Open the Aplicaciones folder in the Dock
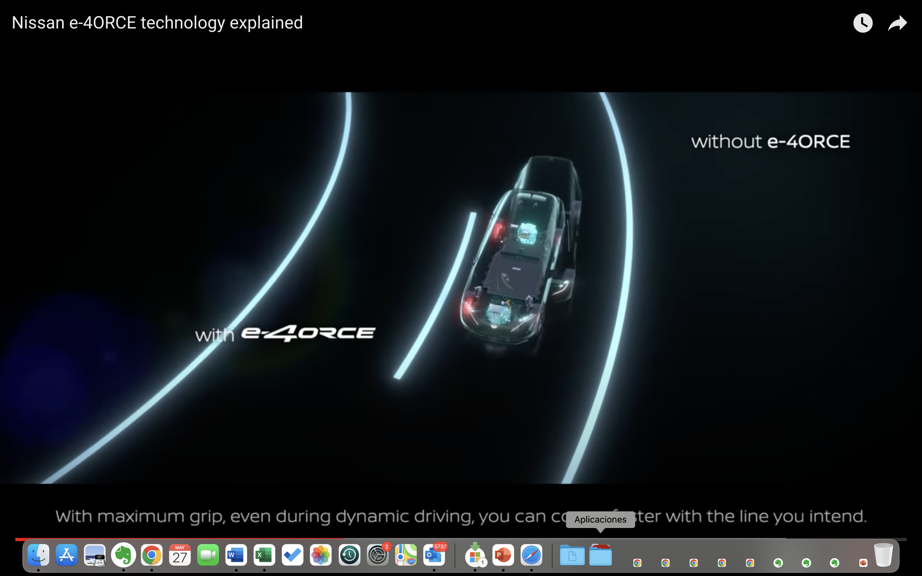922x576 pixels. point(601,555)
